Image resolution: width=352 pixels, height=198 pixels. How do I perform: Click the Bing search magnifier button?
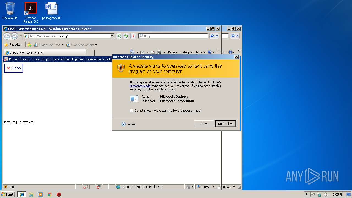(212, 36)
